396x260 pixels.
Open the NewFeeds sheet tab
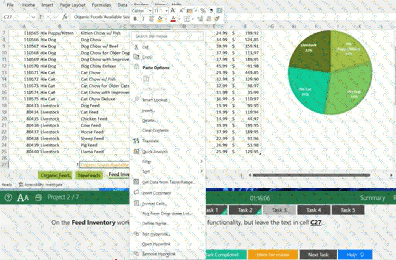pyautogui.click(x=89, y=175)
